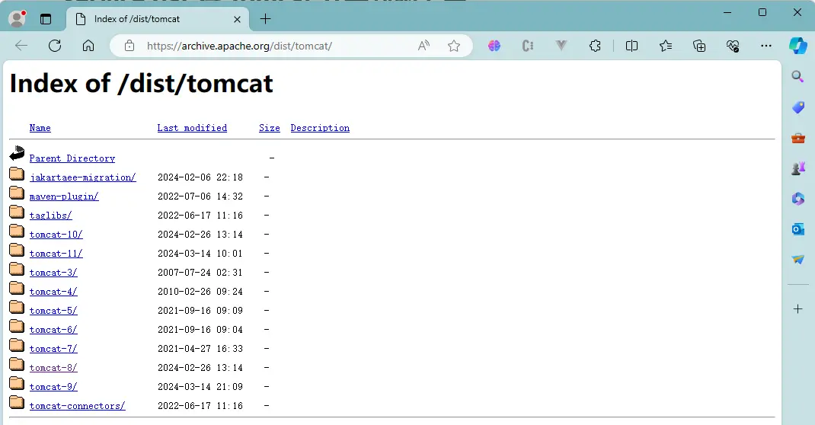Click folder icon beside tomcat-connectors/
This screenshot has width=815, height=425.
(x=17, y=402)
